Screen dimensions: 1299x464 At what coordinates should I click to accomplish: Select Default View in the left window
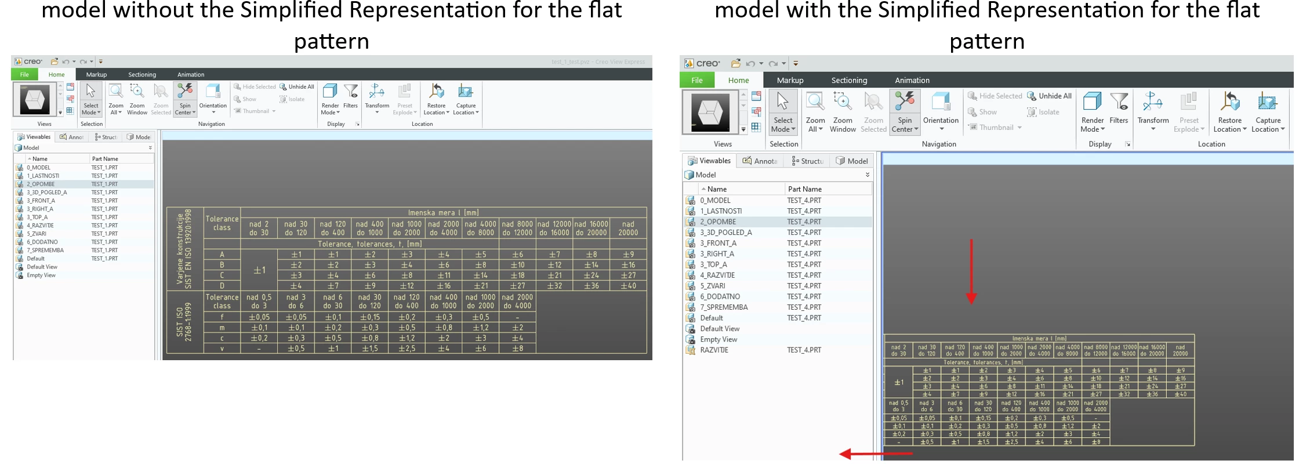coord(85,267)
